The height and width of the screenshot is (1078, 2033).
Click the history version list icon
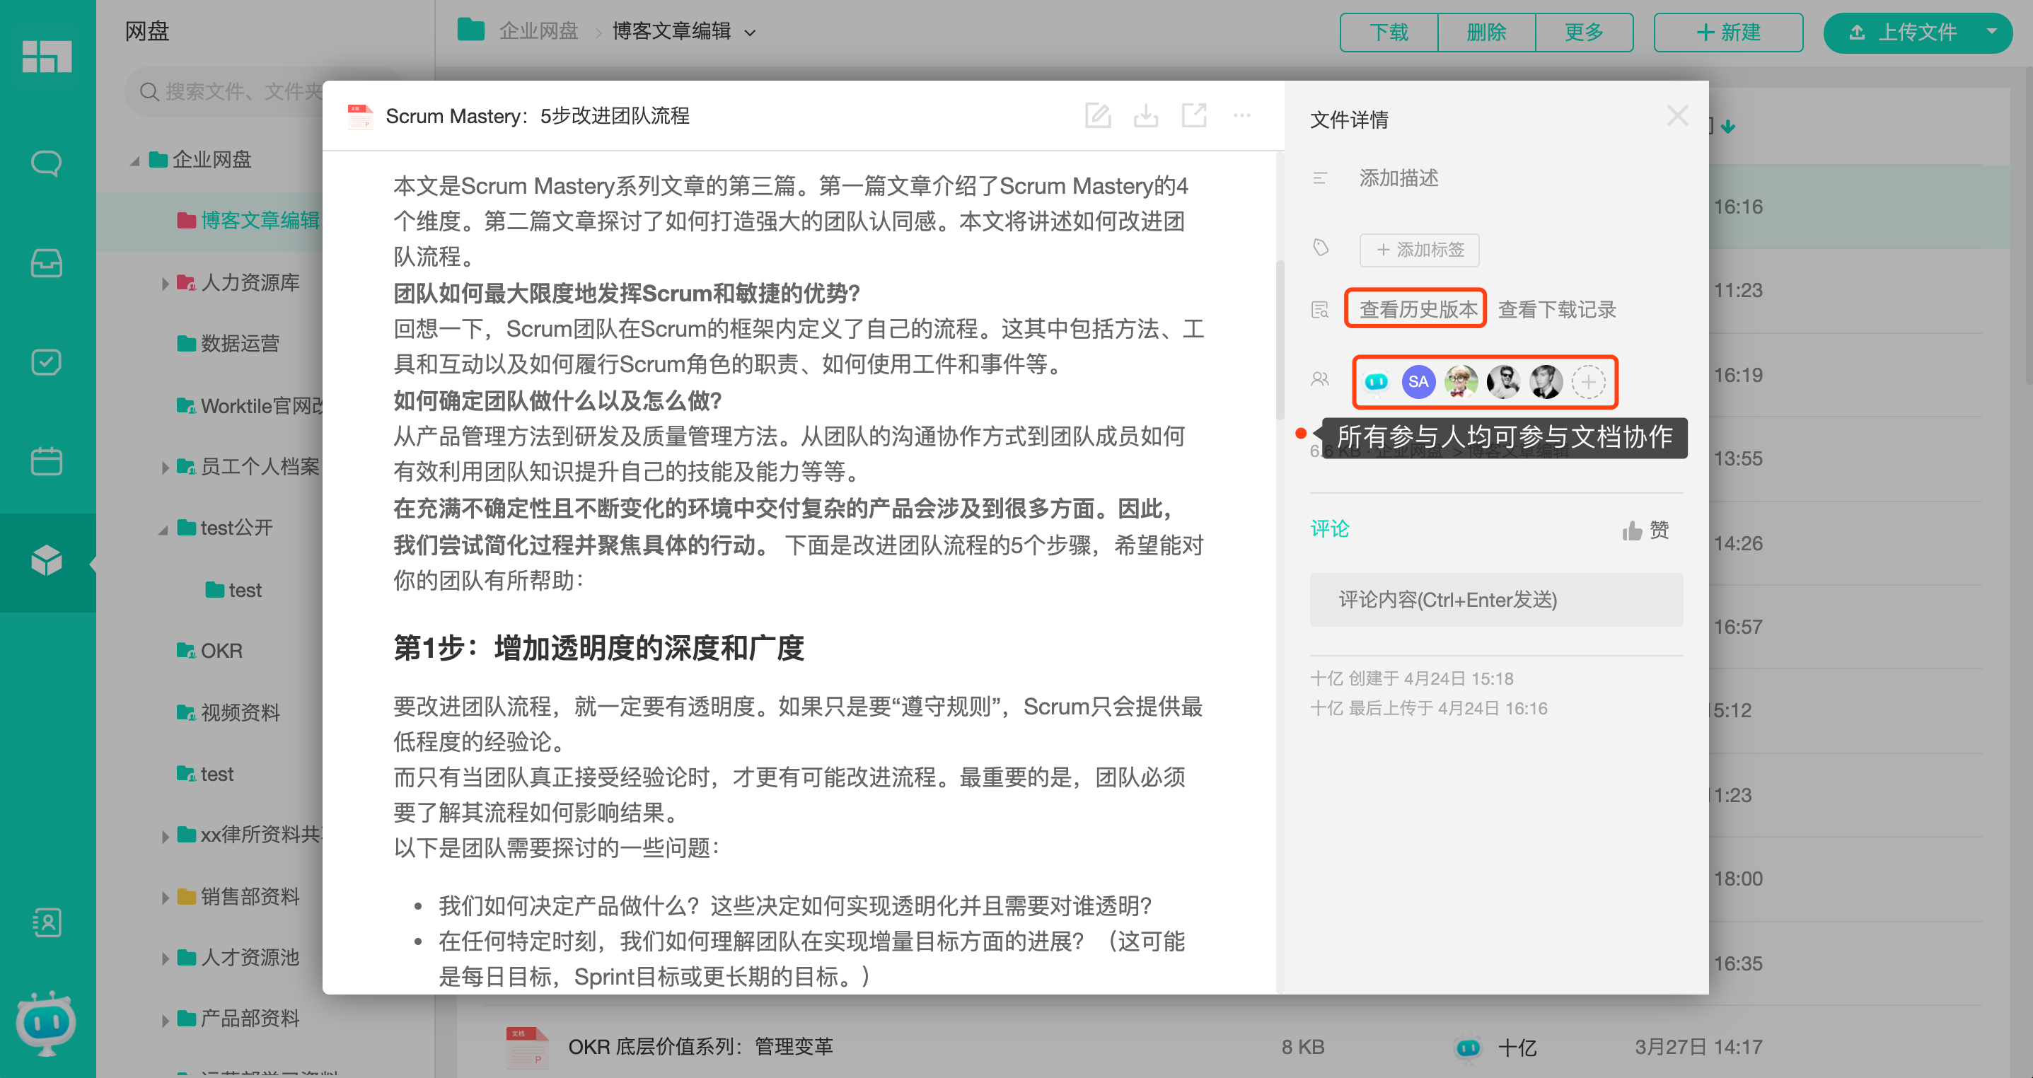click(1321, 309)
